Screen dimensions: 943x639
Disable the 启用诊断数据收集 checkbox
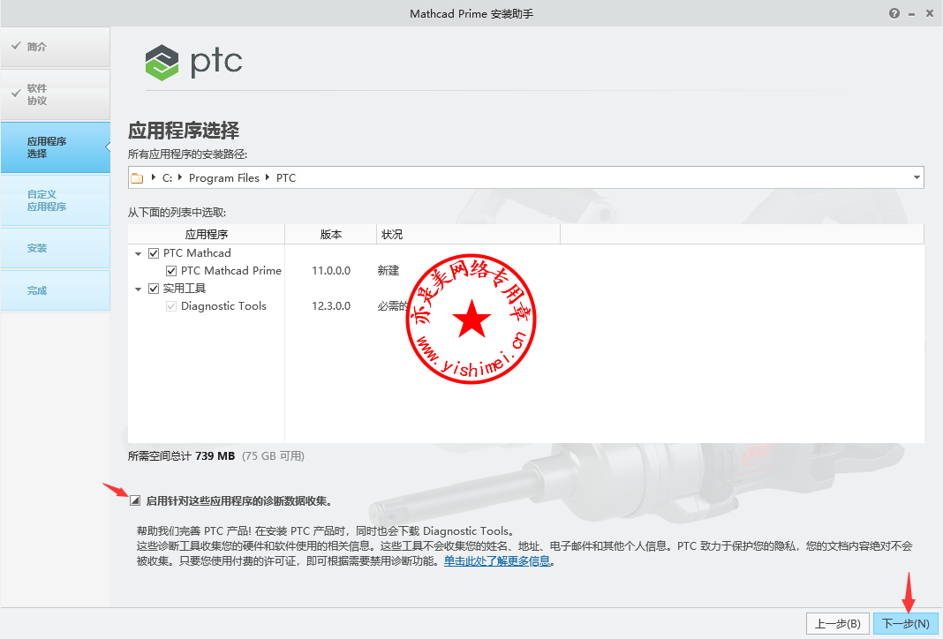click(x=135, y=500)
